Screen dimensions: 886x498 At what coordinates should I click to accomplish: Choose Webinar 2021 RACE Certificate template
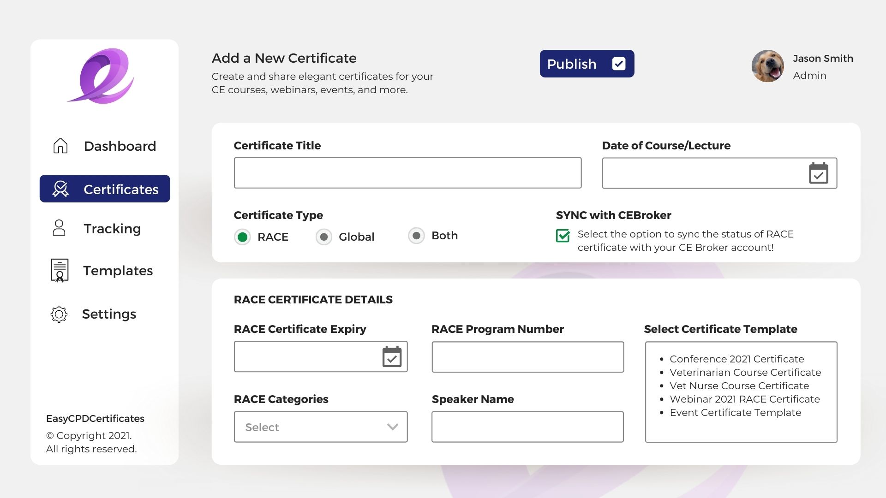(744, 399)
